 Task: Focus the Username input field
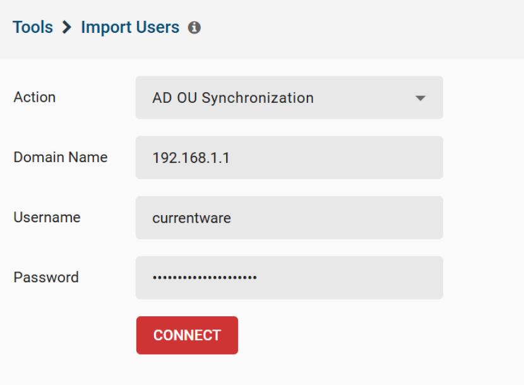289,218
